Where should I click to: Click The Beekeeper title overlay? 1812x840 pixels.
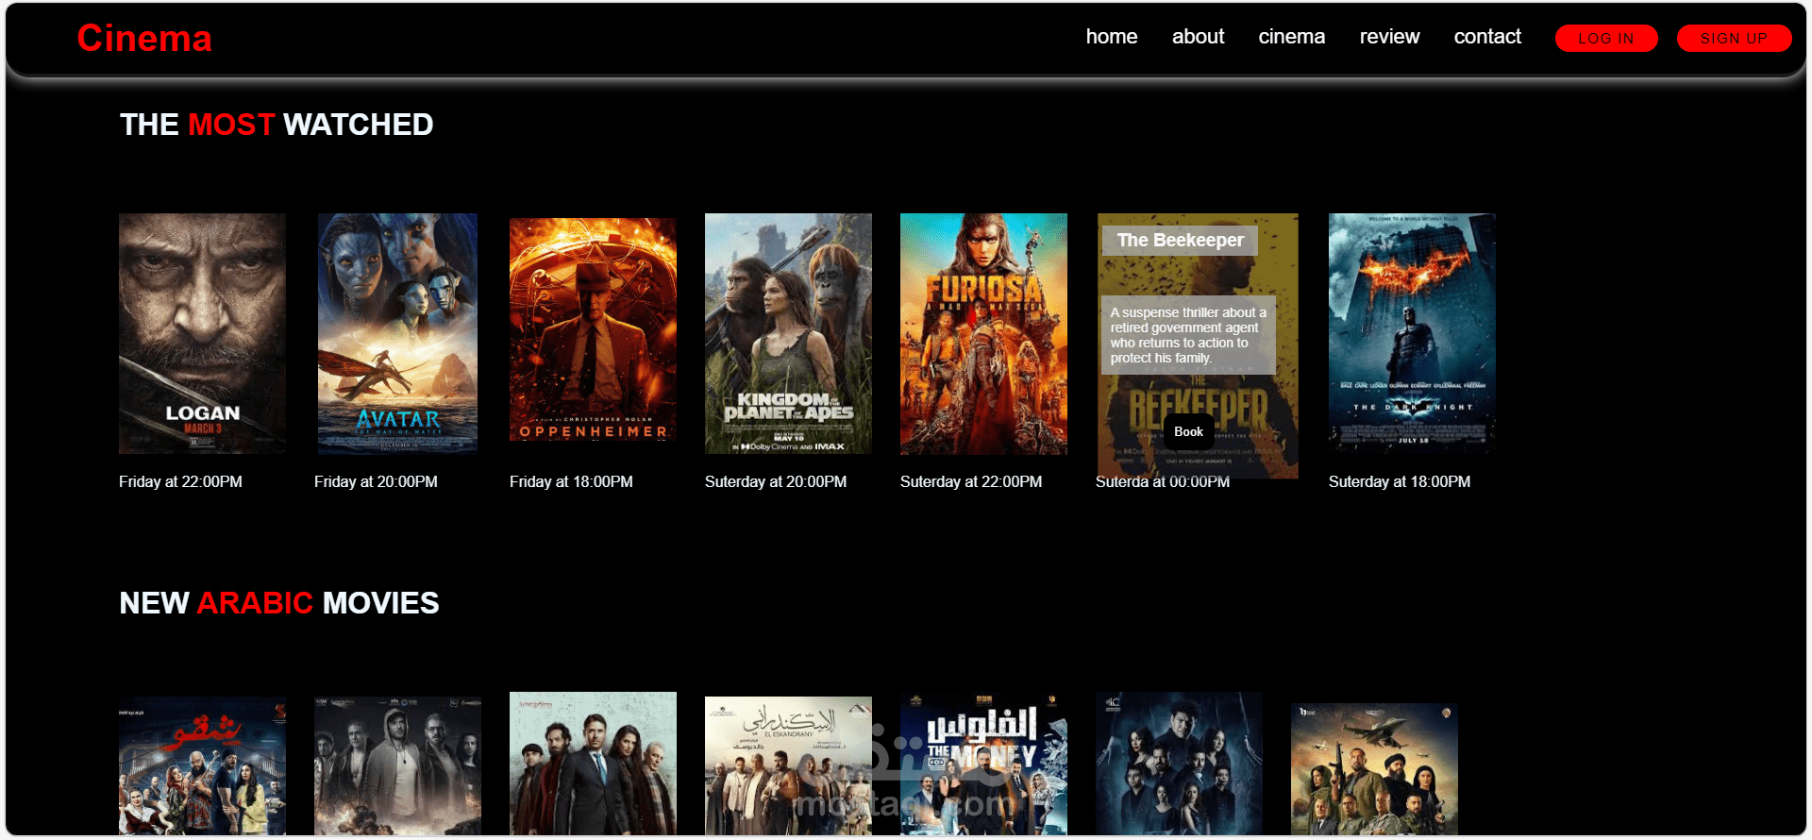pos(1180,241)
